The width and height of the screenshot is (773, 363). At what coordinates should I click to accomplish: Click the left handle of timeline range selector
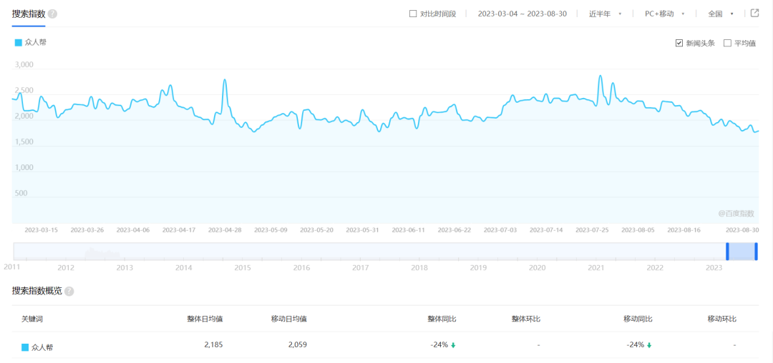(x=727, y=252)
